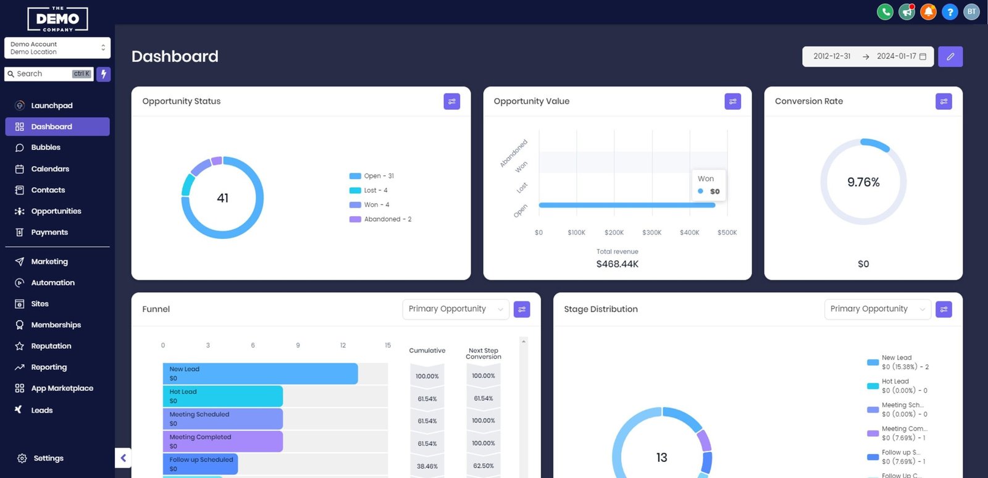
Task: Toggle New Lead legend in Stage Distribution
Action: click(898, 363)
